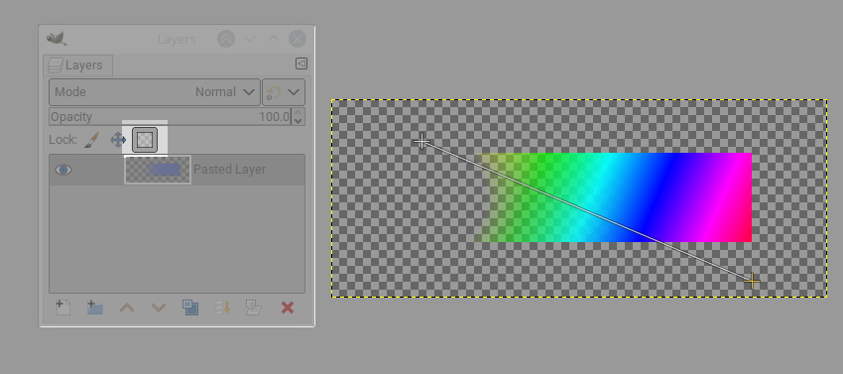Duplicate the layer icon

190,308
